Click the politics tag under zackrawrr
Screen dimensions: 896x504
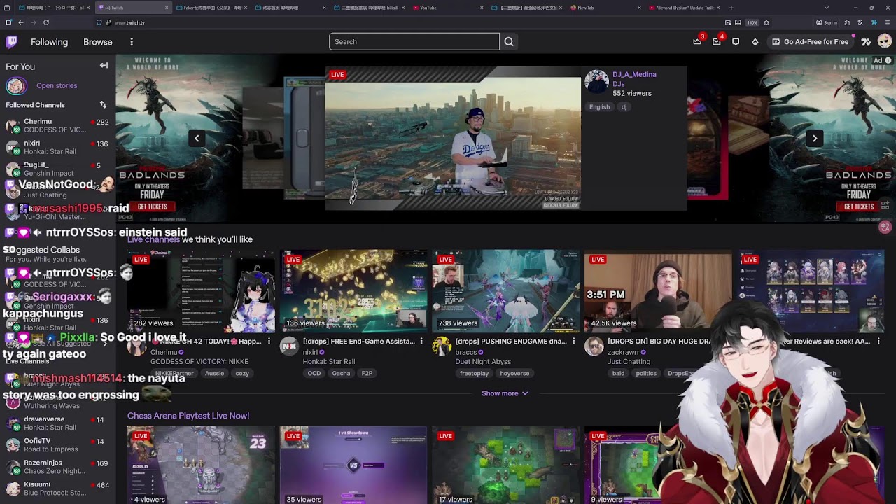[x=646, y=374]
